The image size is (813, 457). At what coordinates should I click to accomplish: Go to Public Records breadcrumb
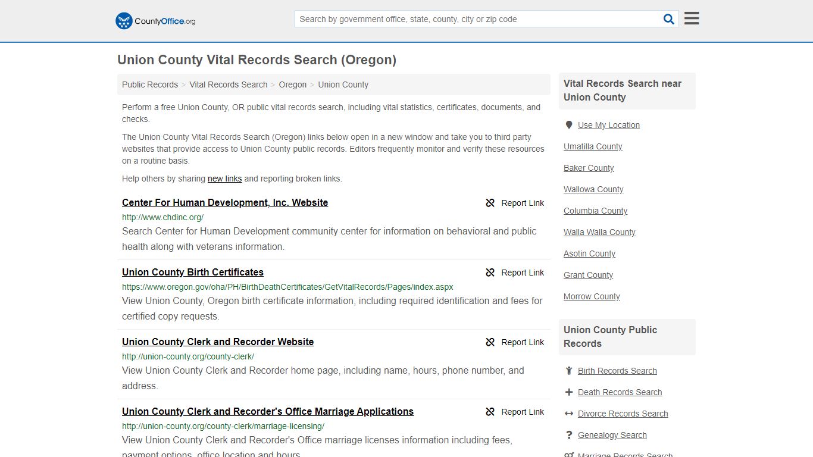(150, 84)
